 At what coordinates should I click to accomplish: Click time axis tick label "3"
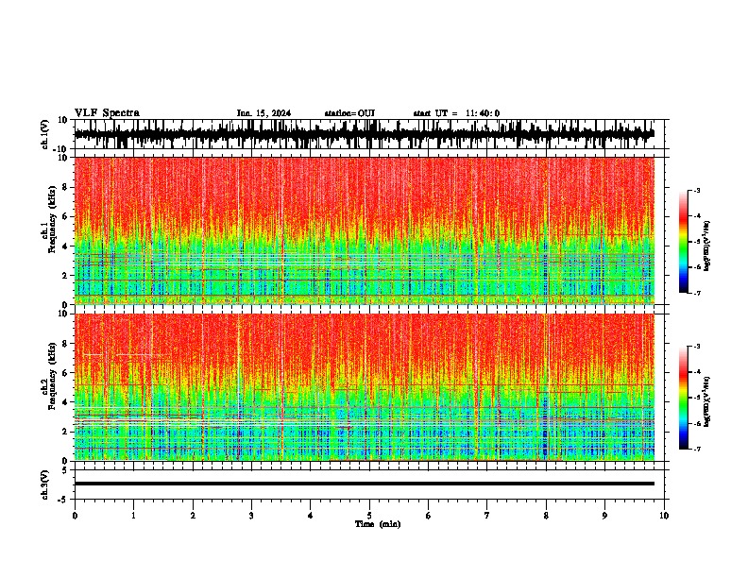click(251, 516)
